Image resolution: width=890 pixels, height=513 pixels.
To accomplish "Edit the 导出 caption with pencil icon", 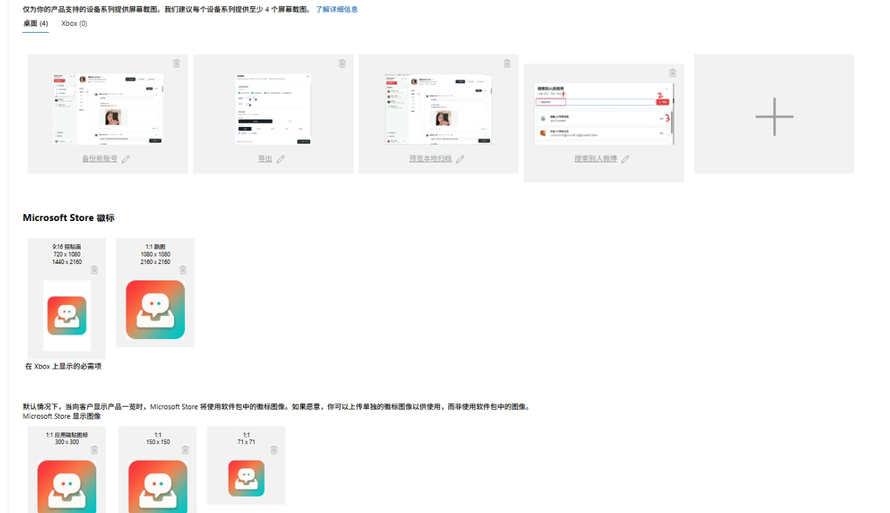I will [x=281, y=159].
